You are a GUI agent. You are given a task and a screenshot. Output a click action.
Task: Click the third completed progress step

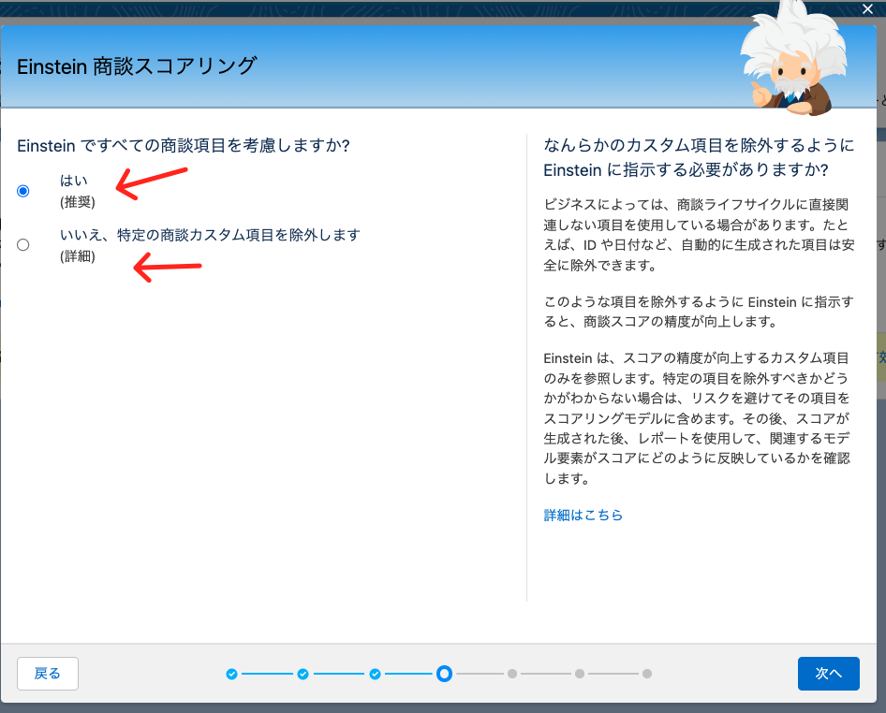375,674
